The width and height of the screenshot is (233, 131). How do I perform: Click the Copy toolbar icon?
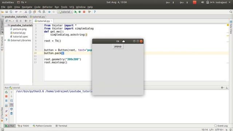(x=30, y=12)
